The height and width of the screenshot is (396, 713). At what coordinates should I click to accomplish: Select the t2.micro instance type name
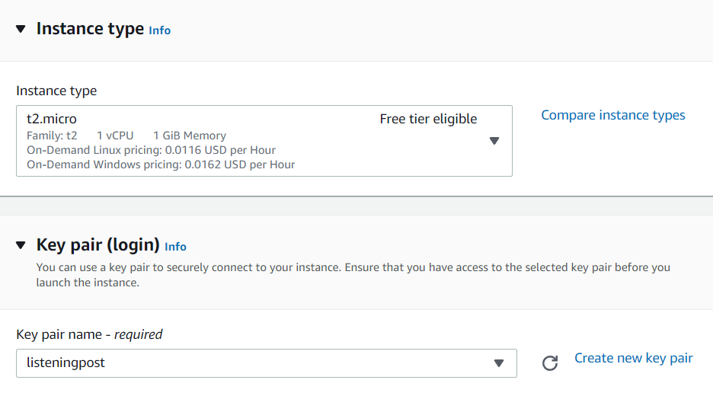click(52, 119)
